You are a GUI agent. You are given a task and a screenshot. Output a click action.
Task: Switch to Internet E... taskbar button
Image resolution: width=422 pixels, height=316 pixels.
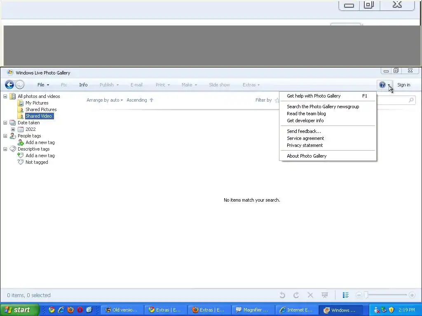[x=297, y=310]
